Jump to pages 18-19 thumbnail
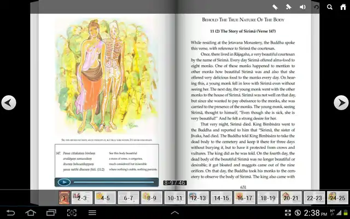350x219 pixels. (267, 198)
